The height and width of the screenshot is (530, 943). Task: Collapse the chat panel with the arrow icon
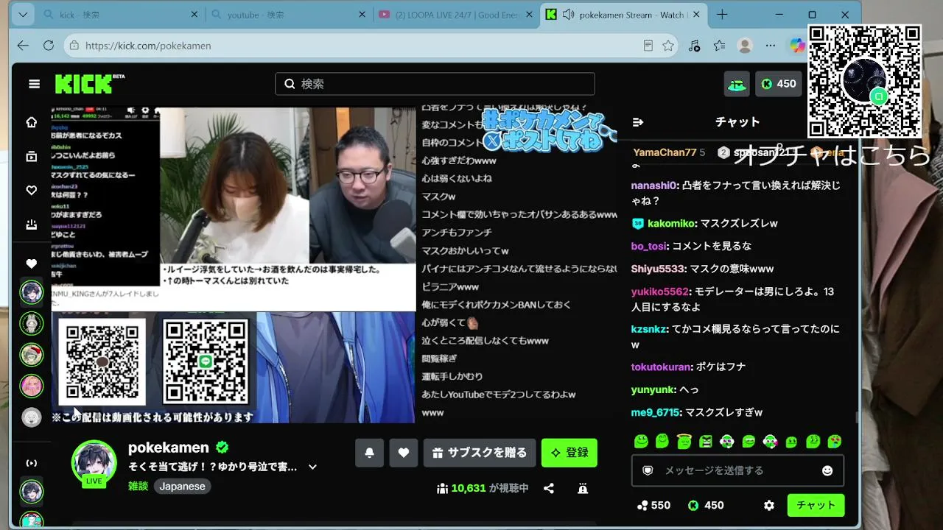(638, 122)
